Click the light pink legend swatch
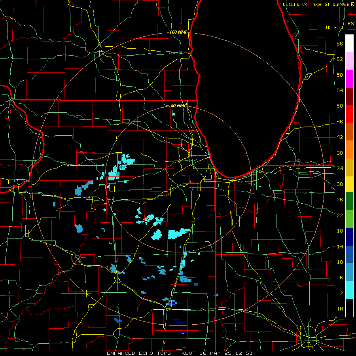 pos(349,61)
